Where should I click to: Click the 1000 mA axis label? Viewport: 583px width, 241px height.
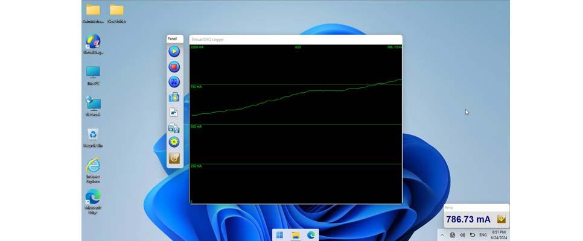pos(197,47)
